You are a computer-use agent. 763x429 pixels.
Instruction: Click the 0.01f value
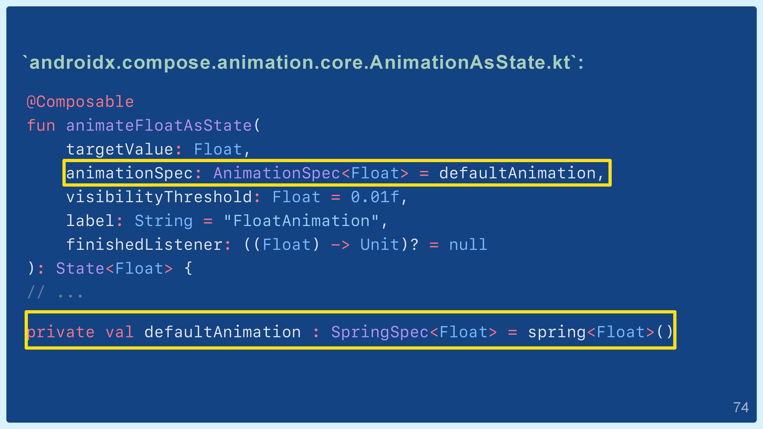[x=375, y=197]
